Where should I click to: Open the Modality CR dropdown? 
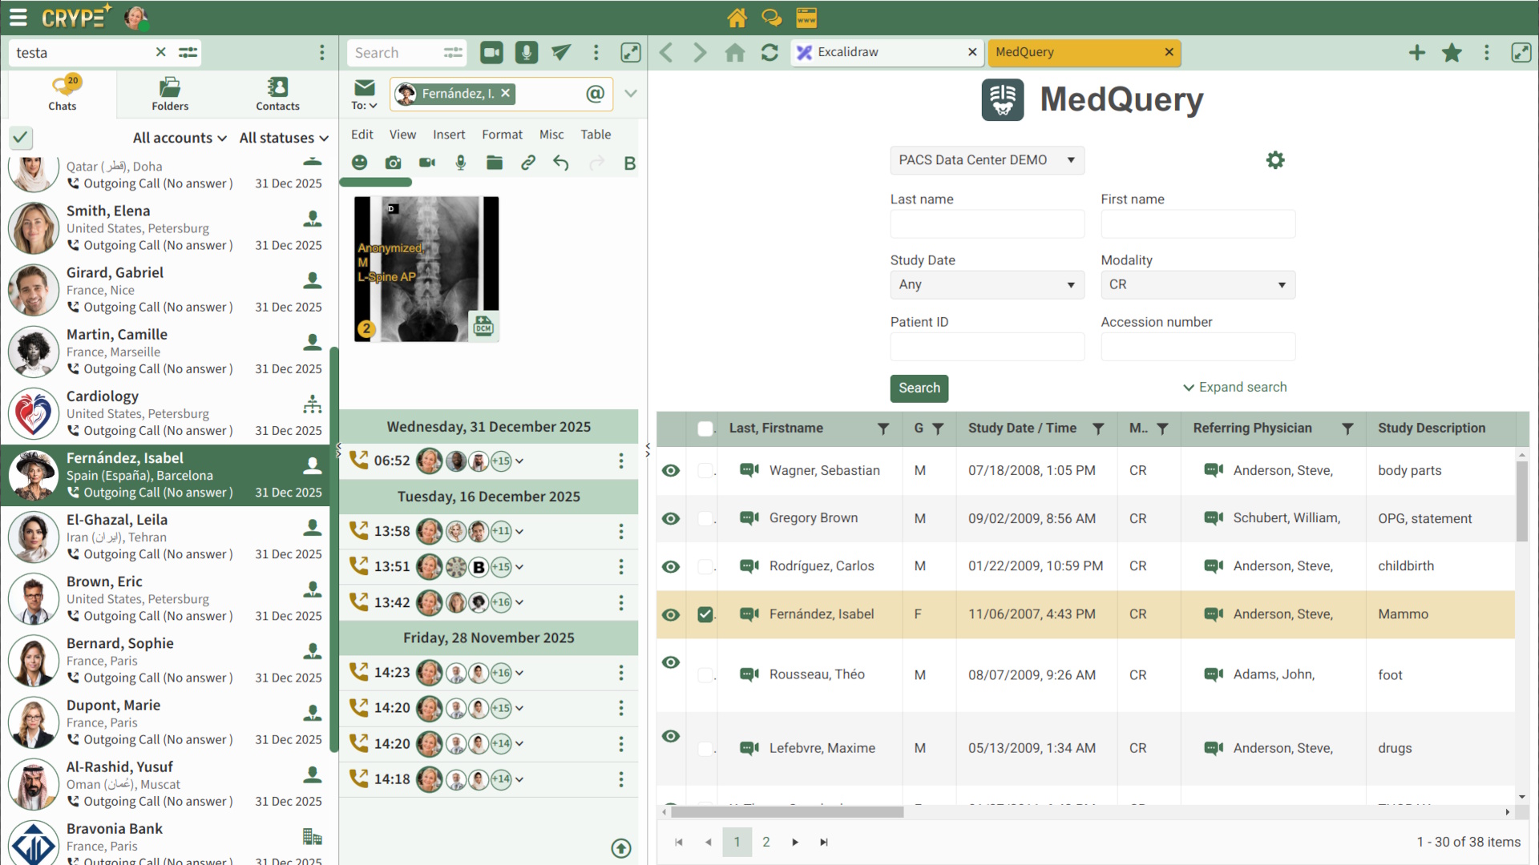click(1198, 284)
